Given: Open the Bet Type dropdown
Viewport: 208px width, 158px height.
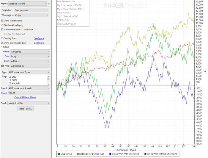Looking at the screenshot, I should pyautogui.click(x=30, y=66).
